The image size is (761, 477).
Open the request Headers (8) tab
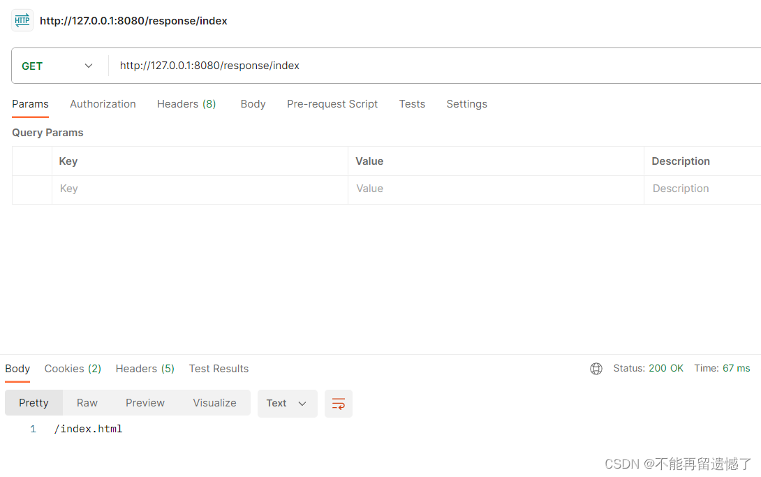pos(186,104)
